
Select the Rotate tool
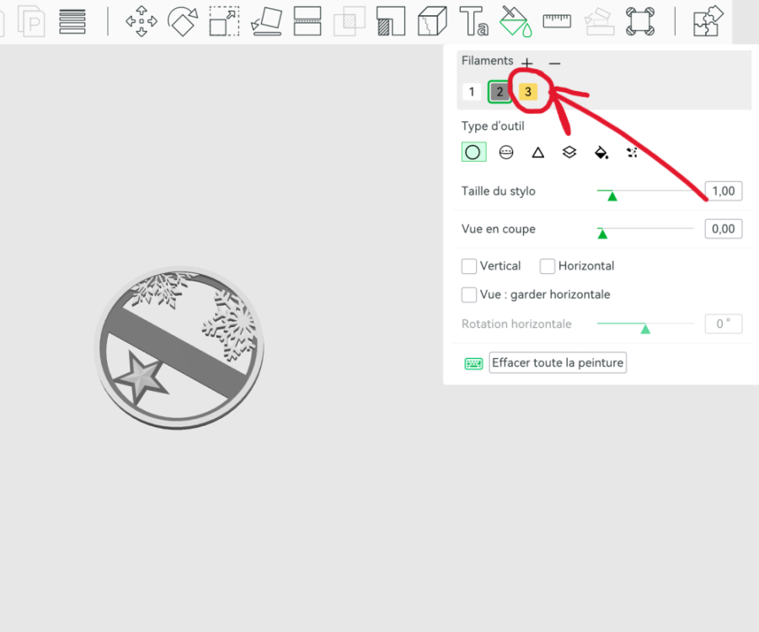(183, 21)
